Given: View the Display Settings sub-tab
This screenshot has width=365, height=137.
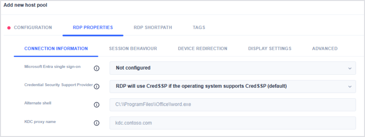Looking at the screenshot, I should [270, 49].
